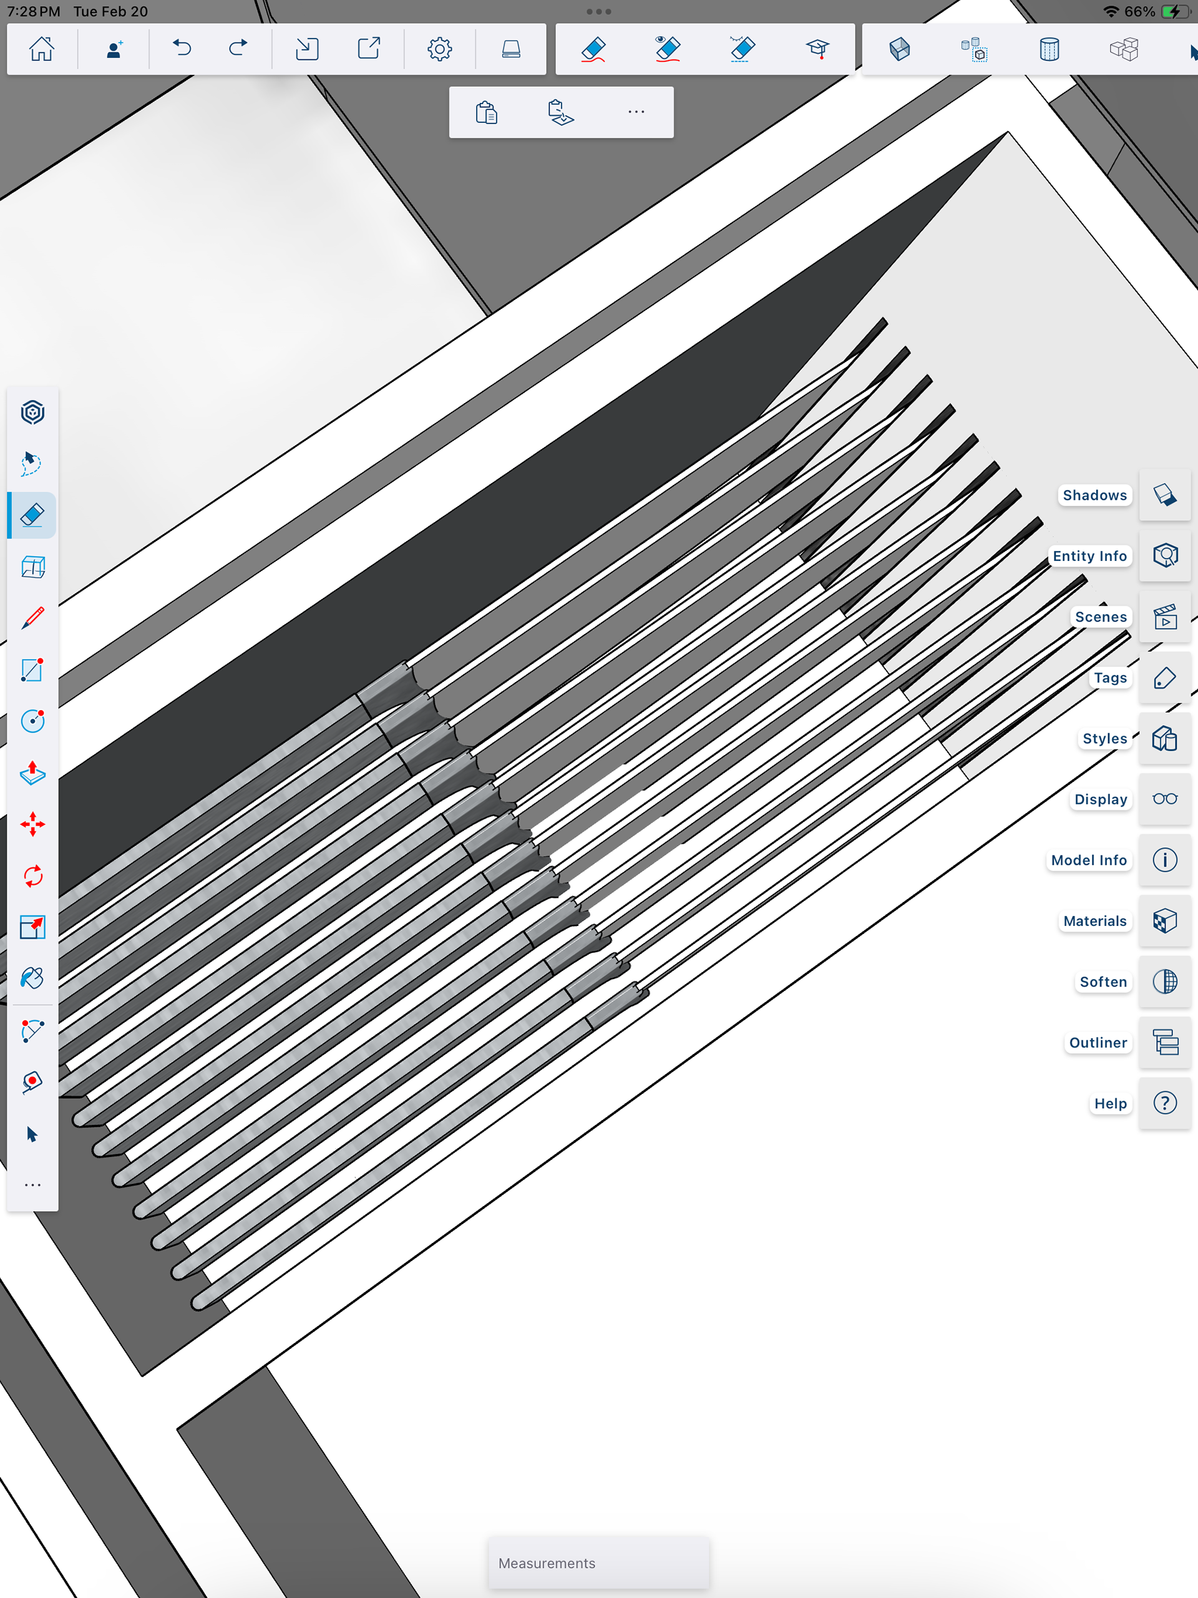Tap the Materials label
Image resolution: width=1198 pixels, height=1598 pixels.
click(x=1094, y=921)
